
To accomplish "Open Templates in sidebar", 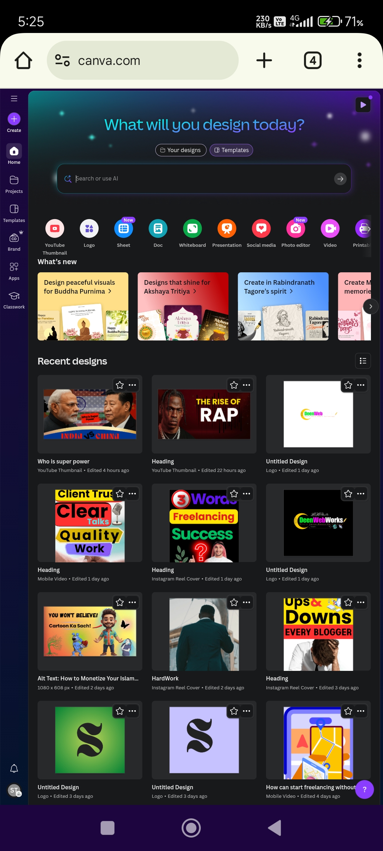I will 14,213.
